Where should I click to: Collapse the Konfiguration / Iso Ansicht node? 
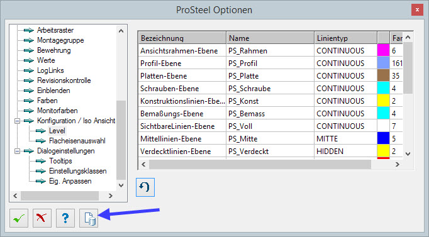[17, 121]
